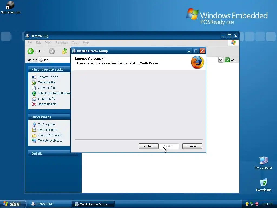Image resolution: width=277 pixels, height=208 pixels.
Task: Click the Publish this file globe icon
Action: click(x=34, y=93)
